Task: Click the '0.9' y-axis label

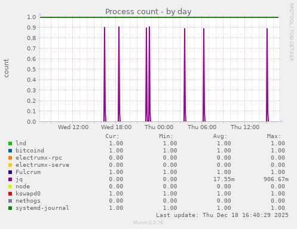Action: point(32,28)
